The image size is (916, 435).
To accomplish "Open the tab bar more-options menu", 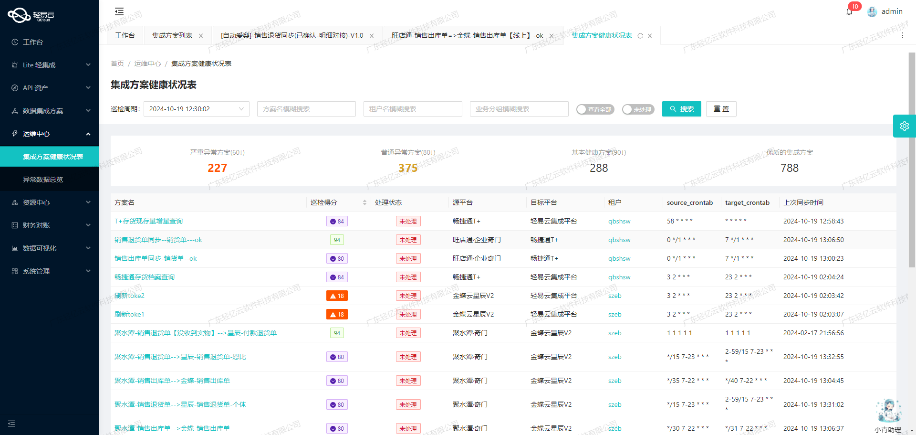I will [x=902, y=35].
